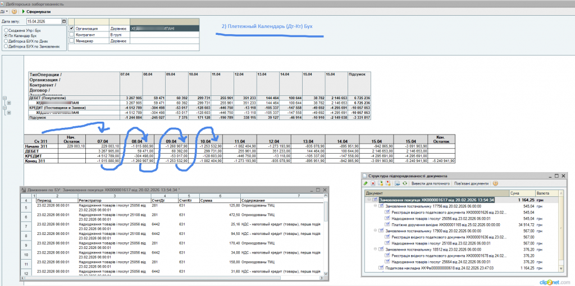
Task: Click the green pencil edit icon in structure panel
Action: [x=366, y=183]
